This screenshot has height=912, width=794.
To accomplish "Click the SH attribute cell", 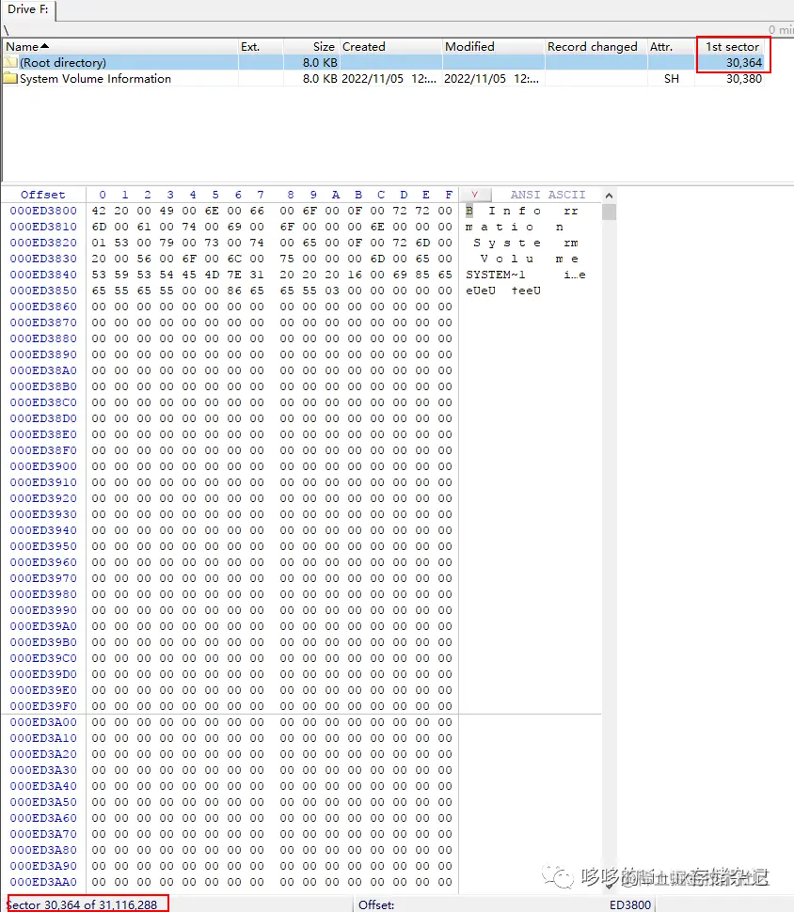I will [x=671, y=79].
